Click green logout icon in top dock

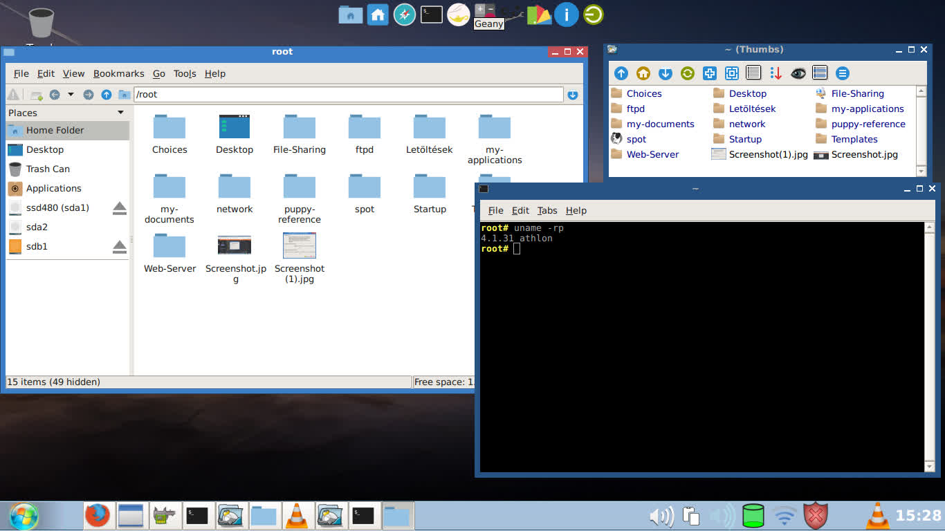point(593,15)
